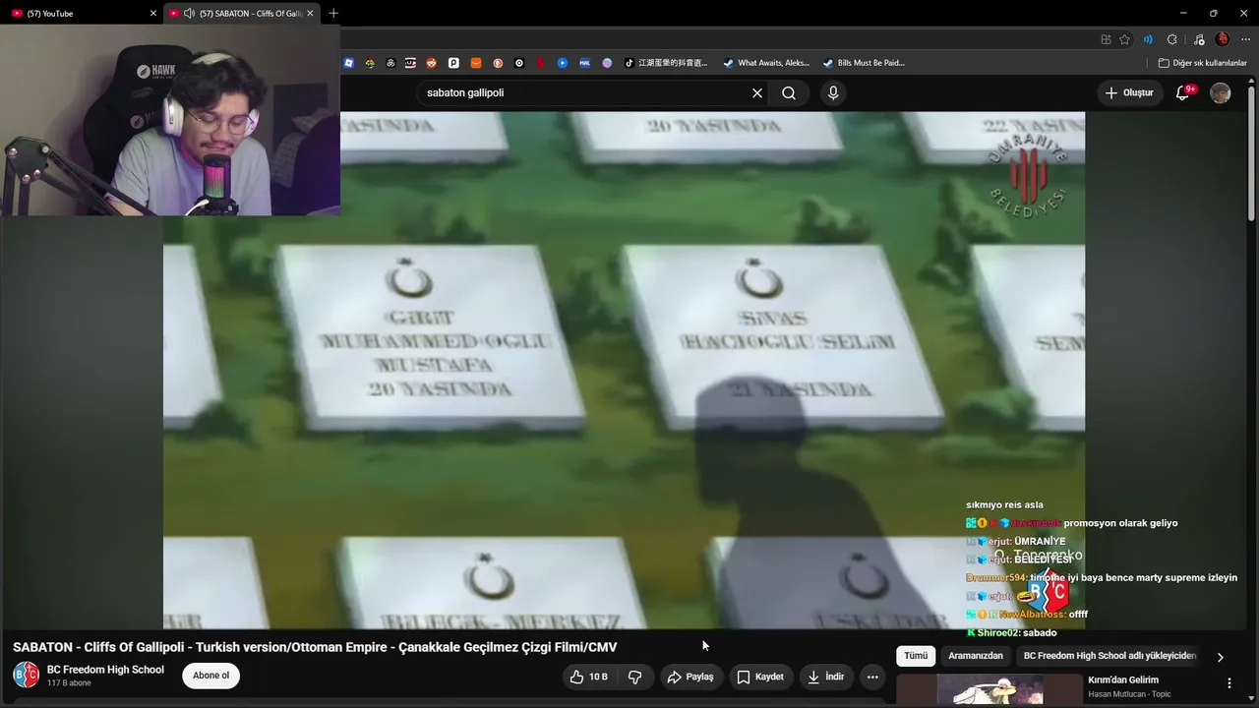Click in the sabaton gallipoli search field

[x=584, y=92]
